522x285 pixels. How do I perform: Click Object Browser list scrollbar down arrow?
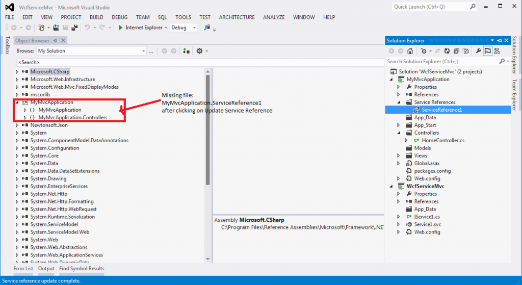[x=208, y=259]
